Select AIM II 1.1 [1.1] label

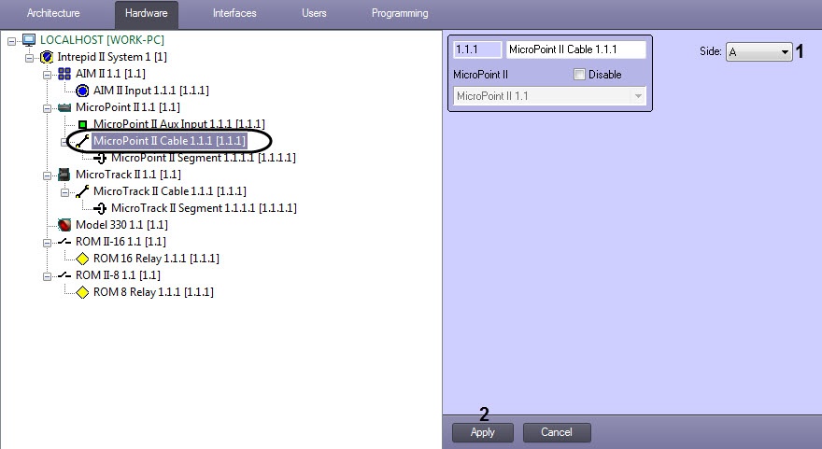[110, 74]
